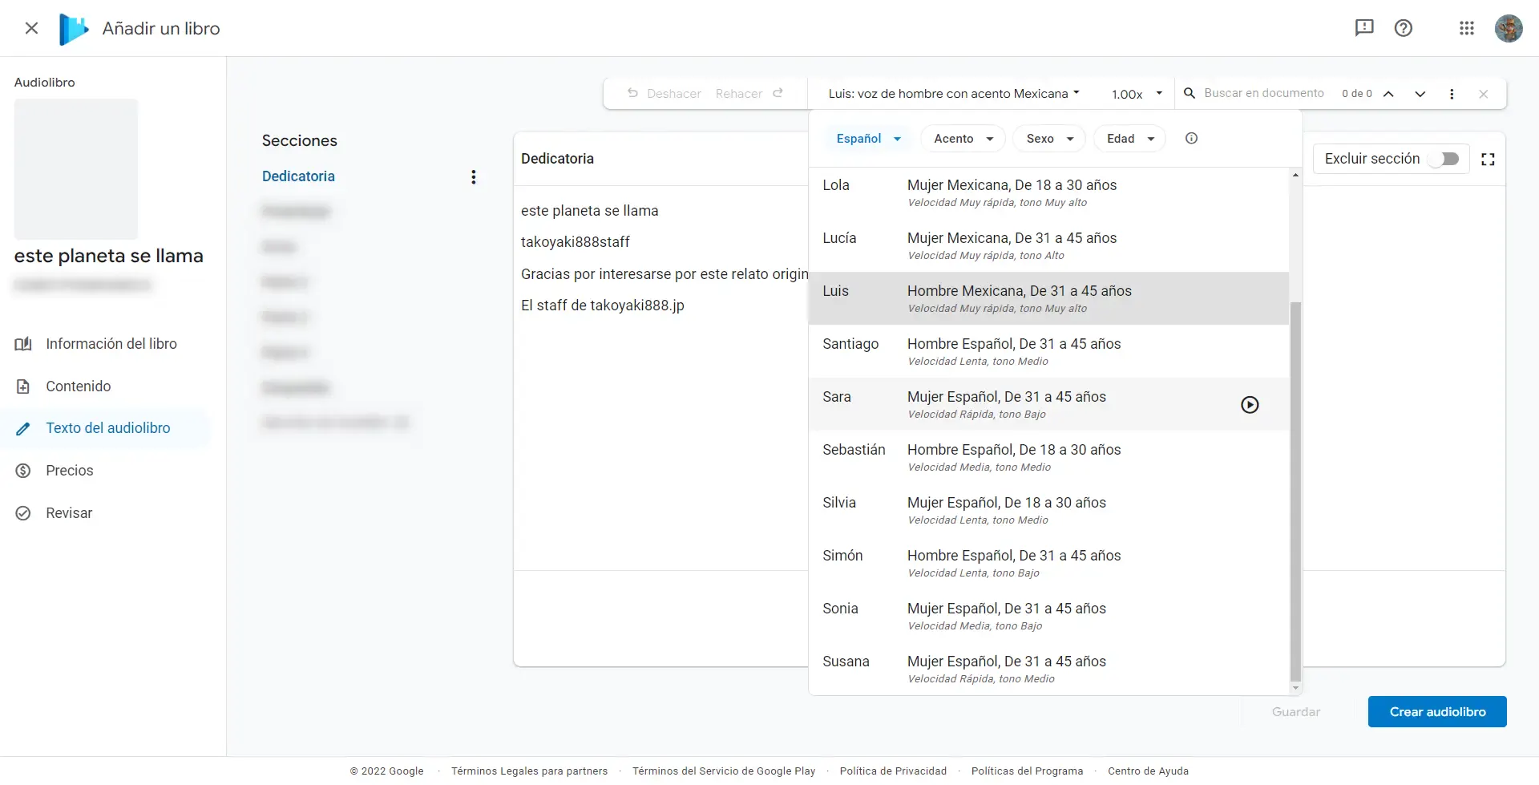Click the Crear audiolibro button
This screenshot has height=785, width=1539.
coord(1436,712)
